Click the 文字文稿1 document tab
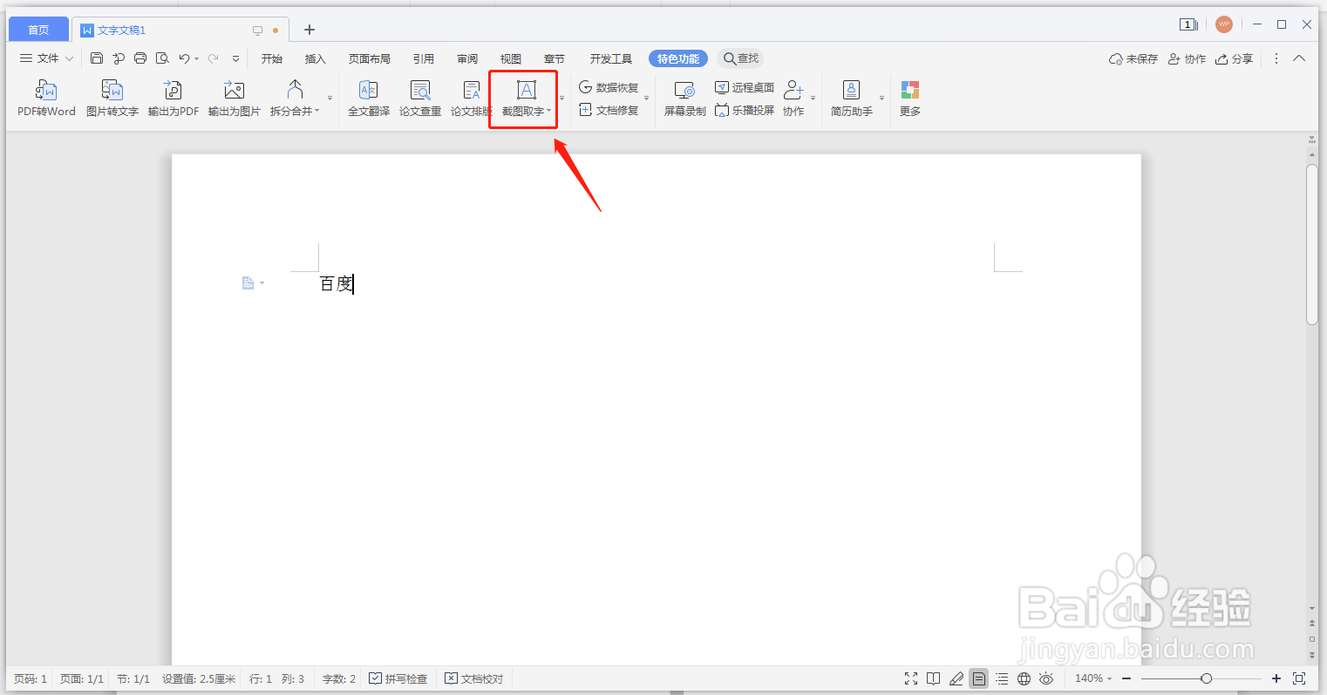 point(122,29)
